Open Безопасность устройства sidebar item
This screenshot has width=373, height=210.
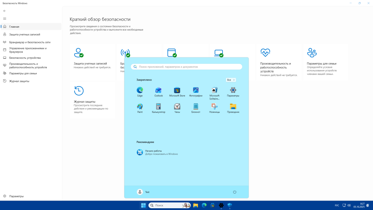point(25,58)
